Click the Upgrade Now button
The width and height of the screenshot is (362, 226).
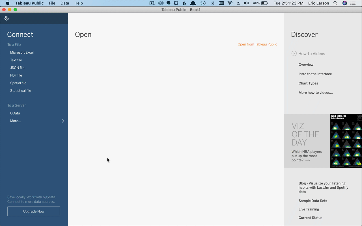(34, 211)
